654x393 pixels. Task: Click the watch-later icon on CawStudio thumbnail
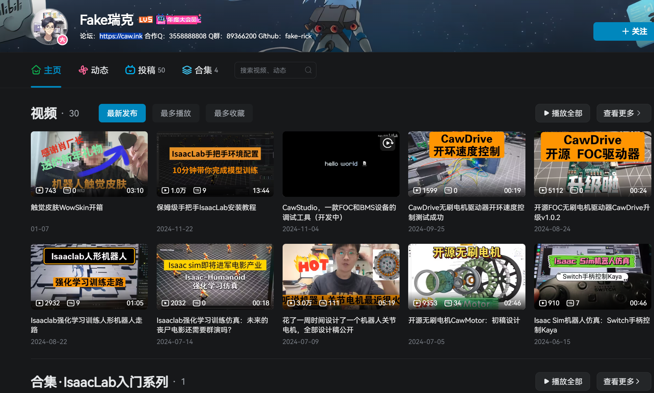388,143
